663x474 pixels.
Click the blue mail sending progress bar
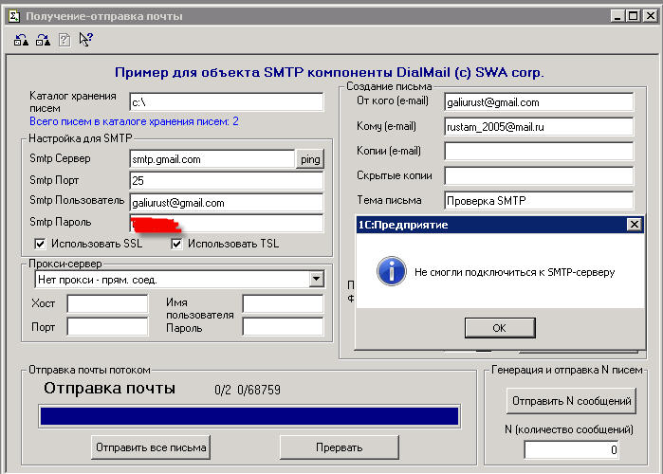coord(249,416)
